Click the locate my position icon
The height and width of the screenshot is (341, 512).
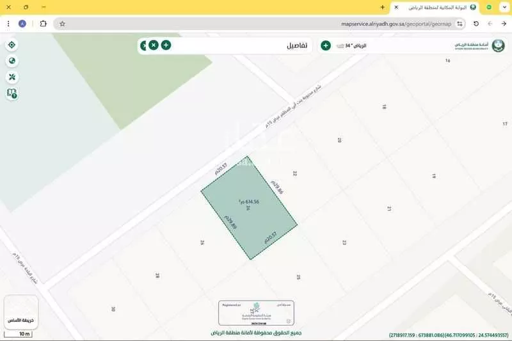[x=12, y=45]
